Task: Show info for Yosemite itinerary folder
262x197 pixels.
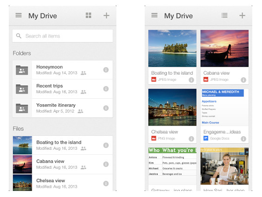Action: pyautogui.click(x=106, y=108)
